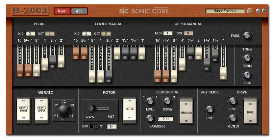Click the Lower Manual 8' white drawbar
The image size is (273, 140).
coord(92,76)
